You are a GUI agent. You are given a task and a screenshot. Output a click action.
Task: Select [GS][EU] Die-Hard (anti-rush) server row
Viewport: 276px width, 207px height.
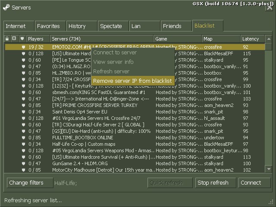pos(135,131)
